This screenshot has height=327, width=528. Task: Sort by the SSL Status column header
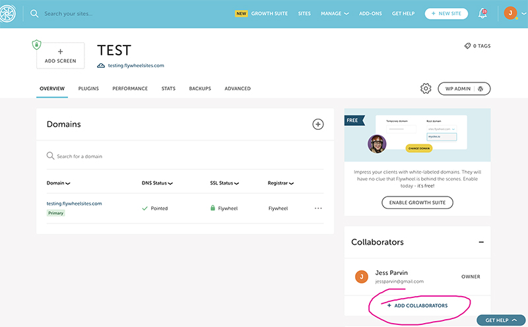(x=224, y=183)
